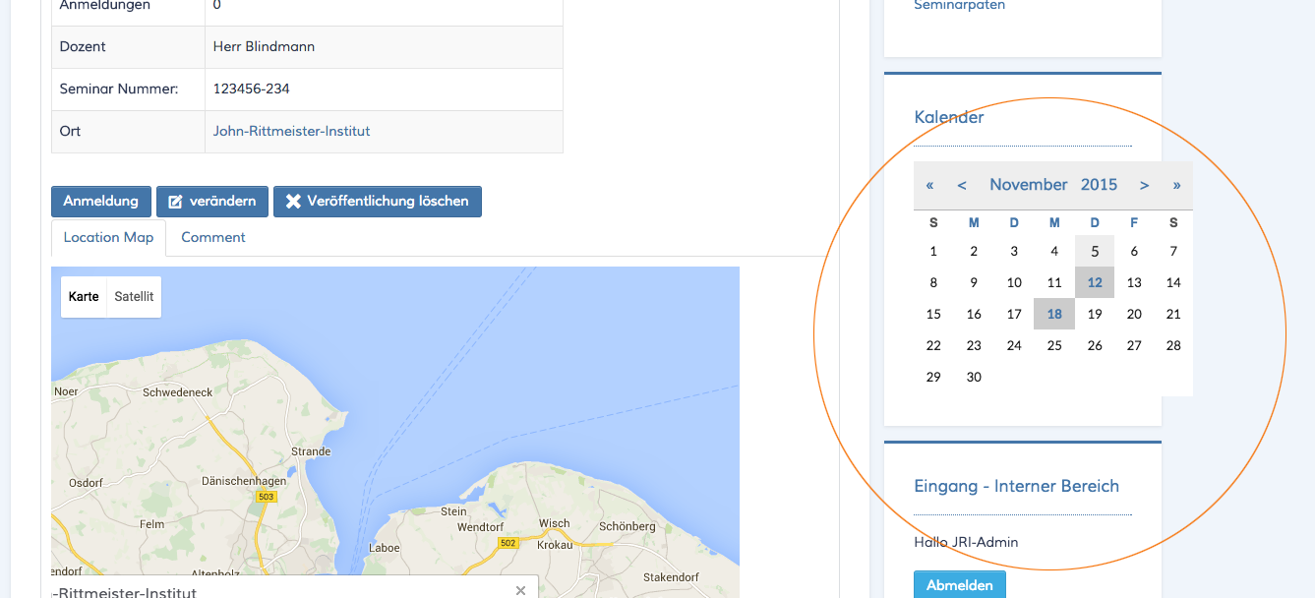Open the Location Map tab
Viewport: 1315px width, 598px height.
click(108, 238)
